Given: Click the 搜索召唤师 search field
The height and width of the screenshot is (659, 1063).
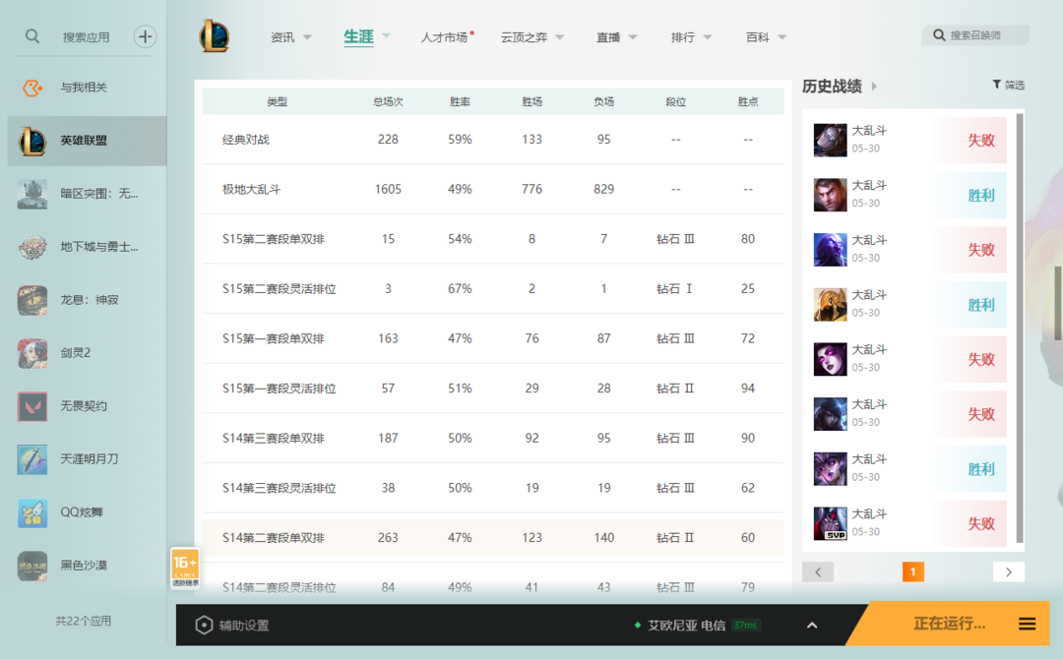Looking at the screenshot, I should pyautogui.click(x=975, y=35).
